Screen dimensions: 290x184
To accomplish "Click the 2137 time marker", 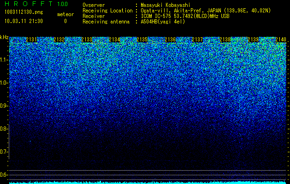I will (197, 40).
